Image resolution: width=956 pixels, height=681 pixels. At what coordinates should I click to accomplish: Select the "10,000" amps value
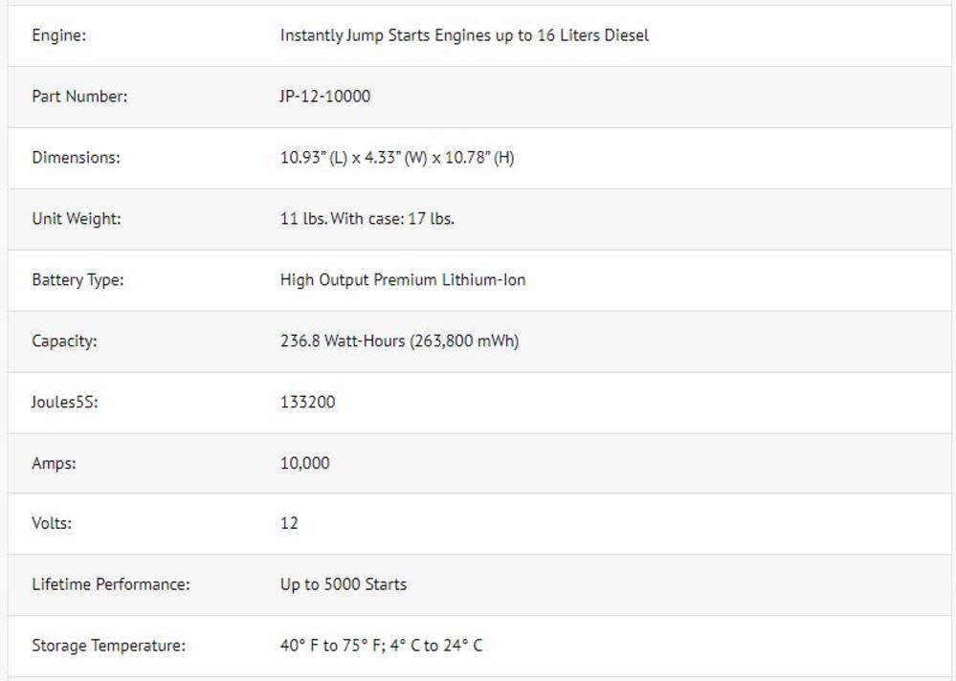tap(305, 464)
